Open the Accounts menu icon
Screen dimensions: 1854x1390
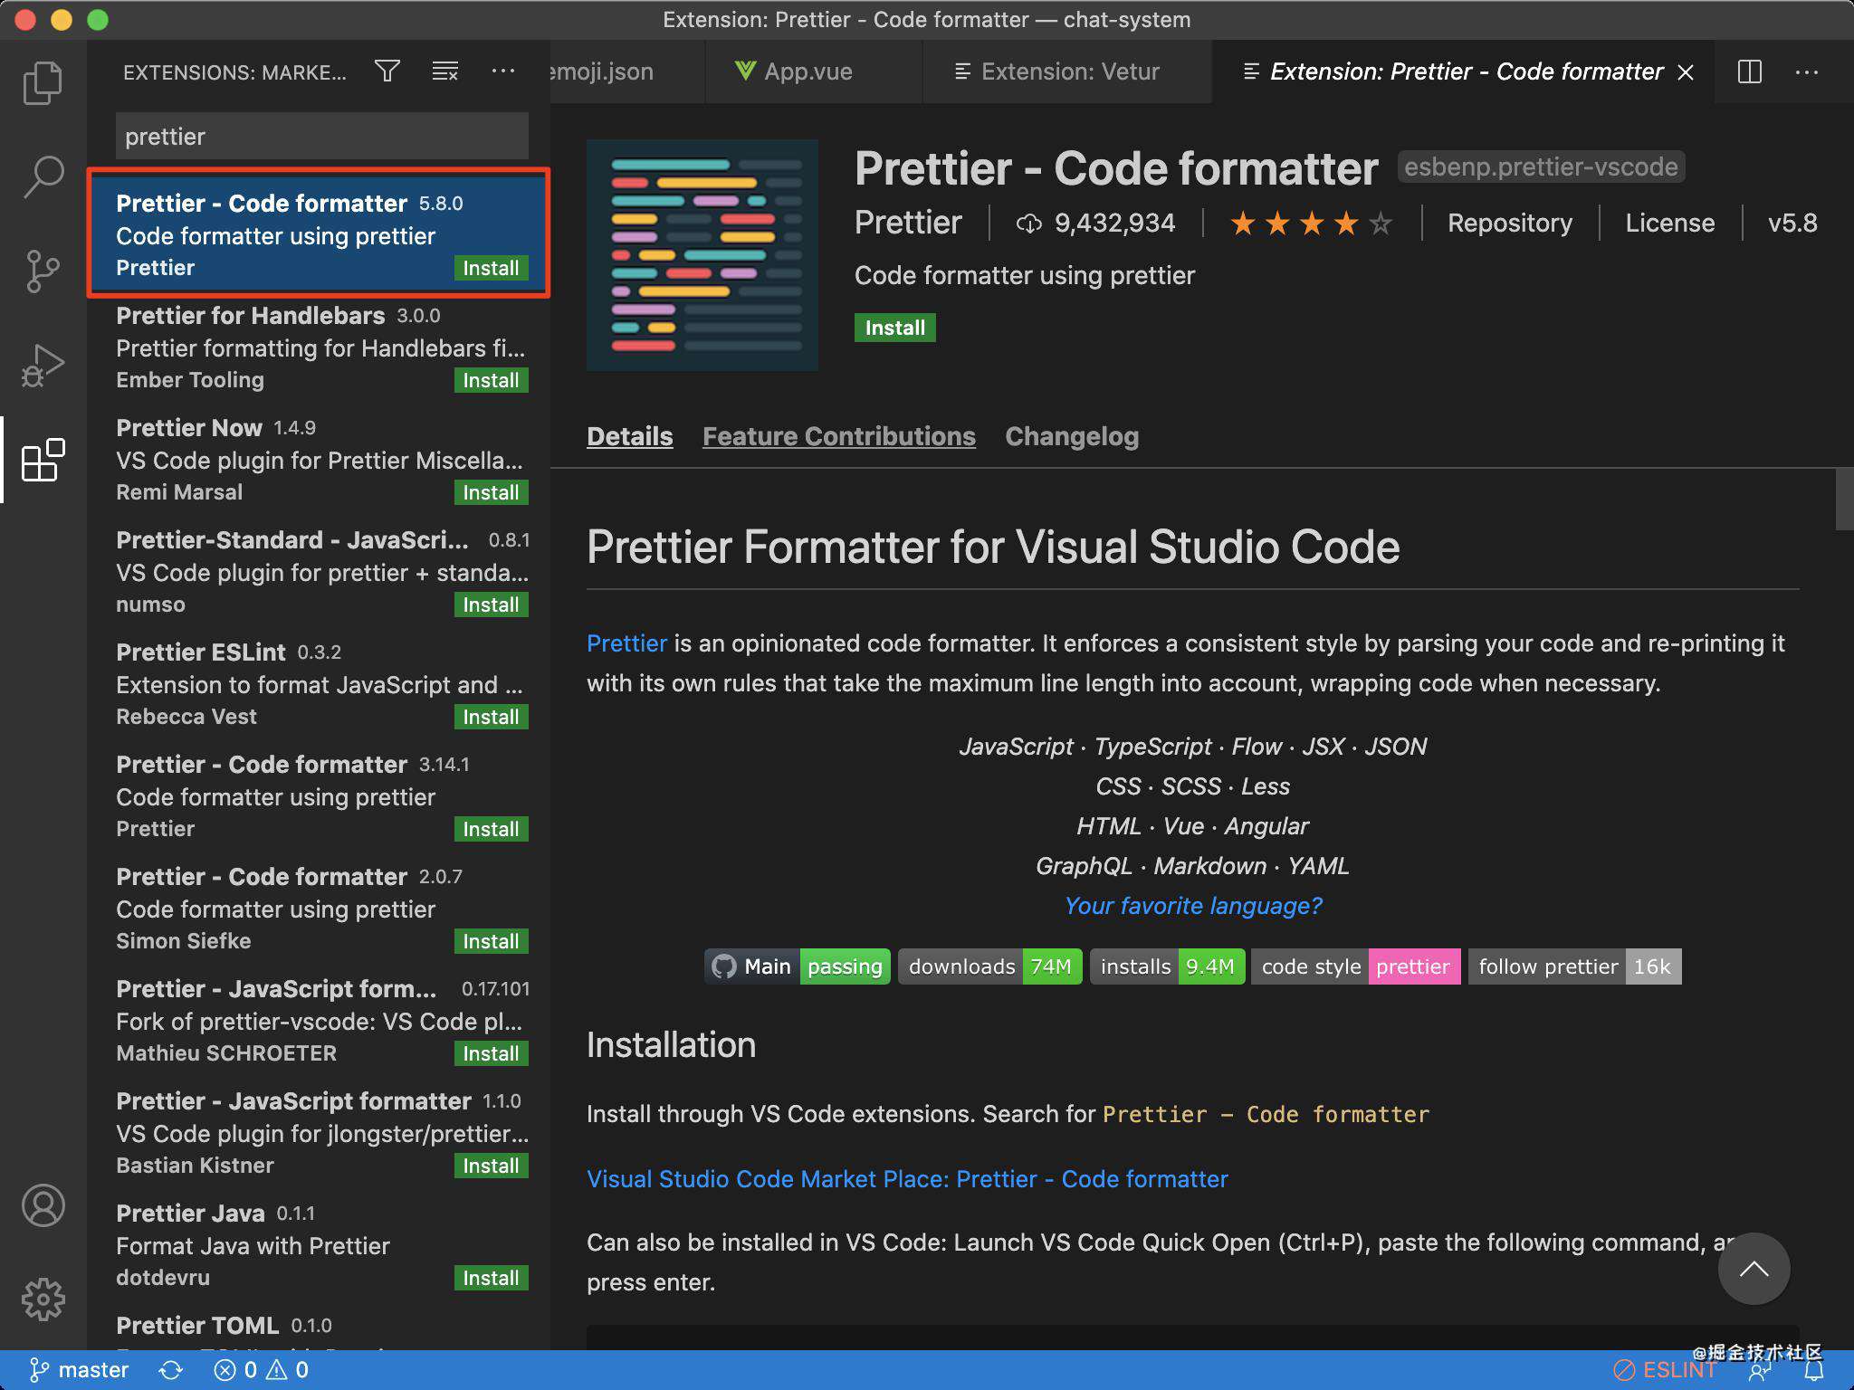43,1205
